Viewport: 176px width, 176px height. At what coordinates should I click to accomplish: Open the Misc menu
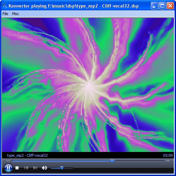pyautogui.click(x=15, y=14)
